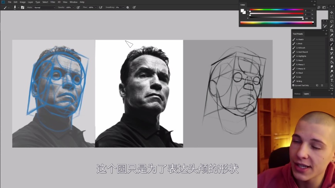Open the Layers panel flyout menu

pyautogui.click(x=332, y=94)
